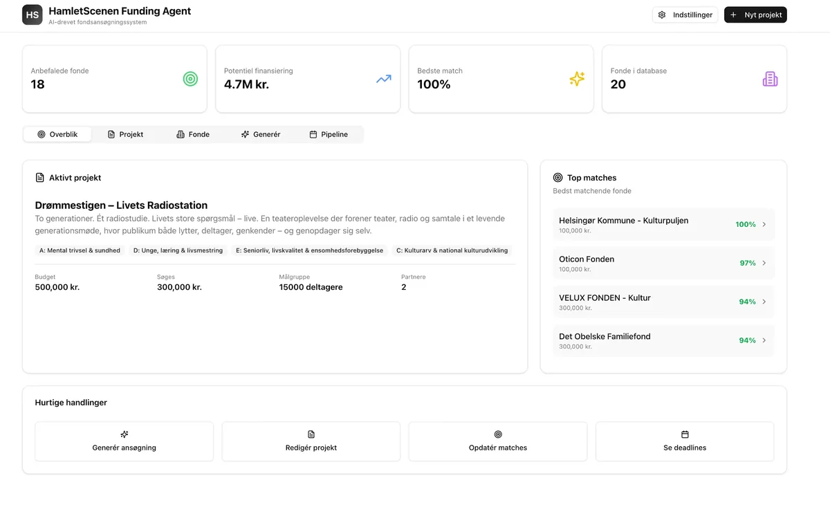
Task: Click the HS logo badge in header
Action: [x=32, y=14]
